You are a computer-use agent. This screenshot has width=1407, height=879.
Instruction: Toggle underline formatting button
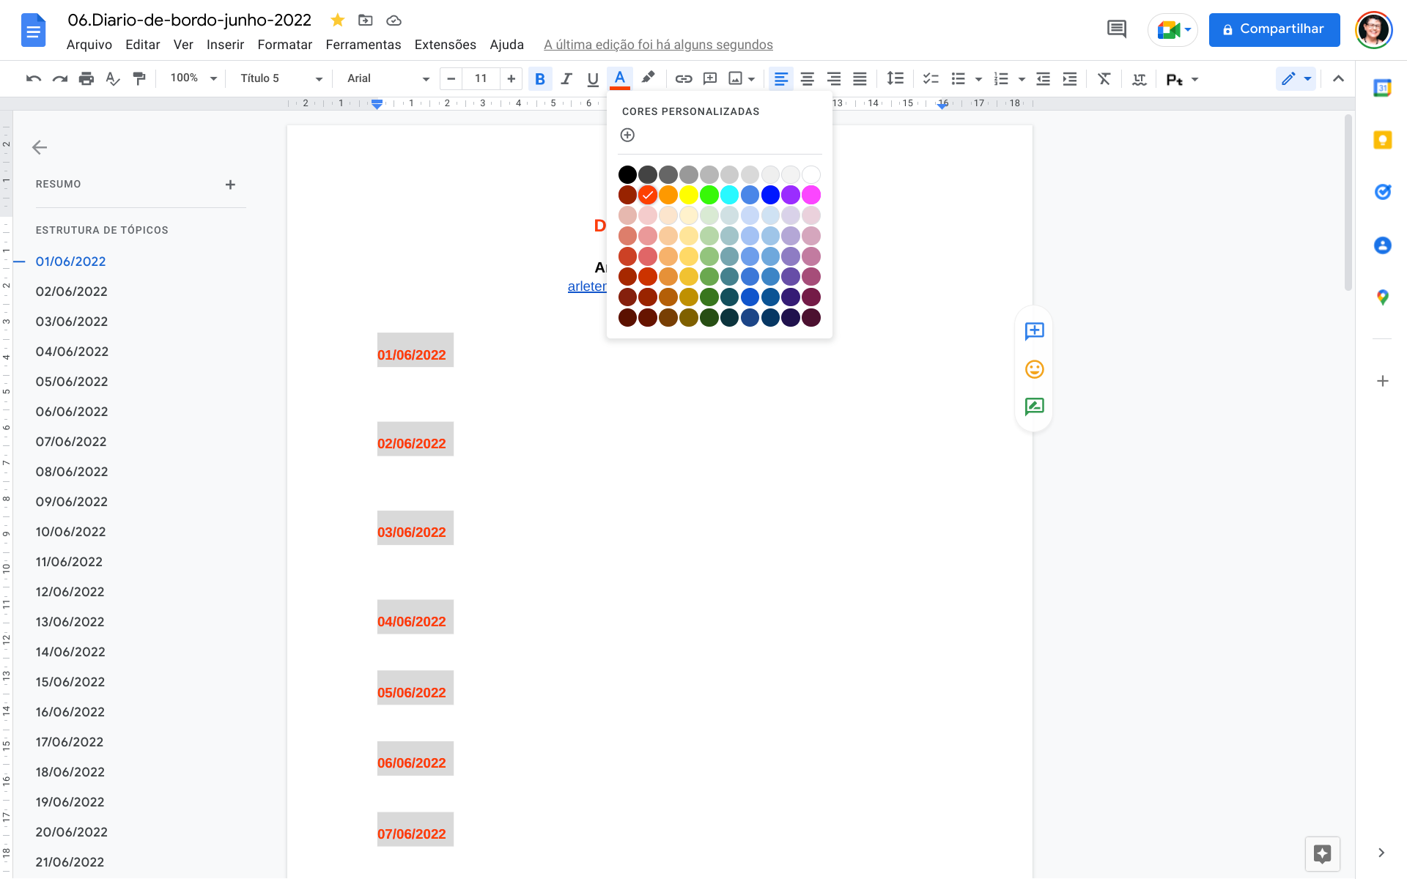(x=593, y=78)
